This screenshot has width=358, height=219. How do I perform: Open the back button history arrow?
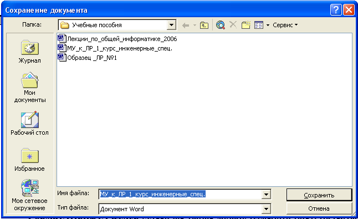click(195, 25)
